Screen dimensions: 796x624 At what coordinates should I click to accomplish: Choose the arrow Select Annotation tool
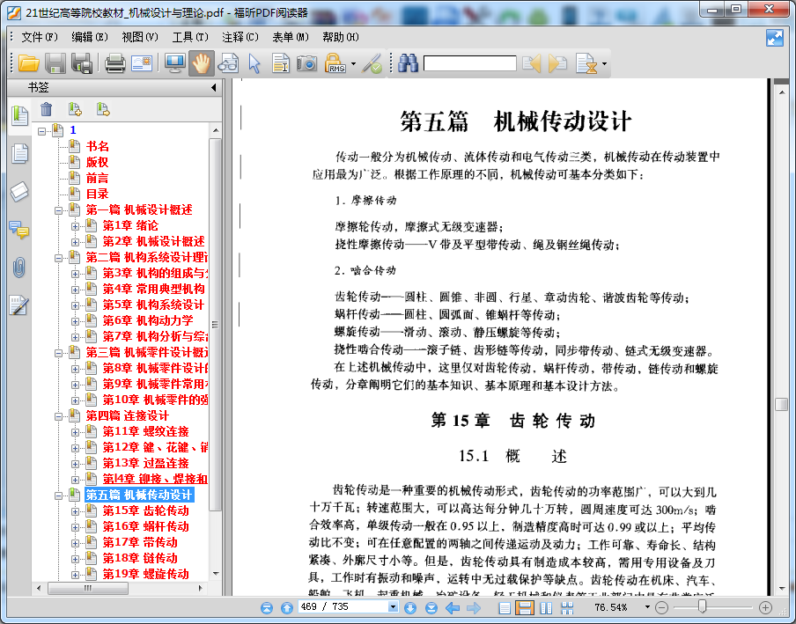tap(254, 63)
